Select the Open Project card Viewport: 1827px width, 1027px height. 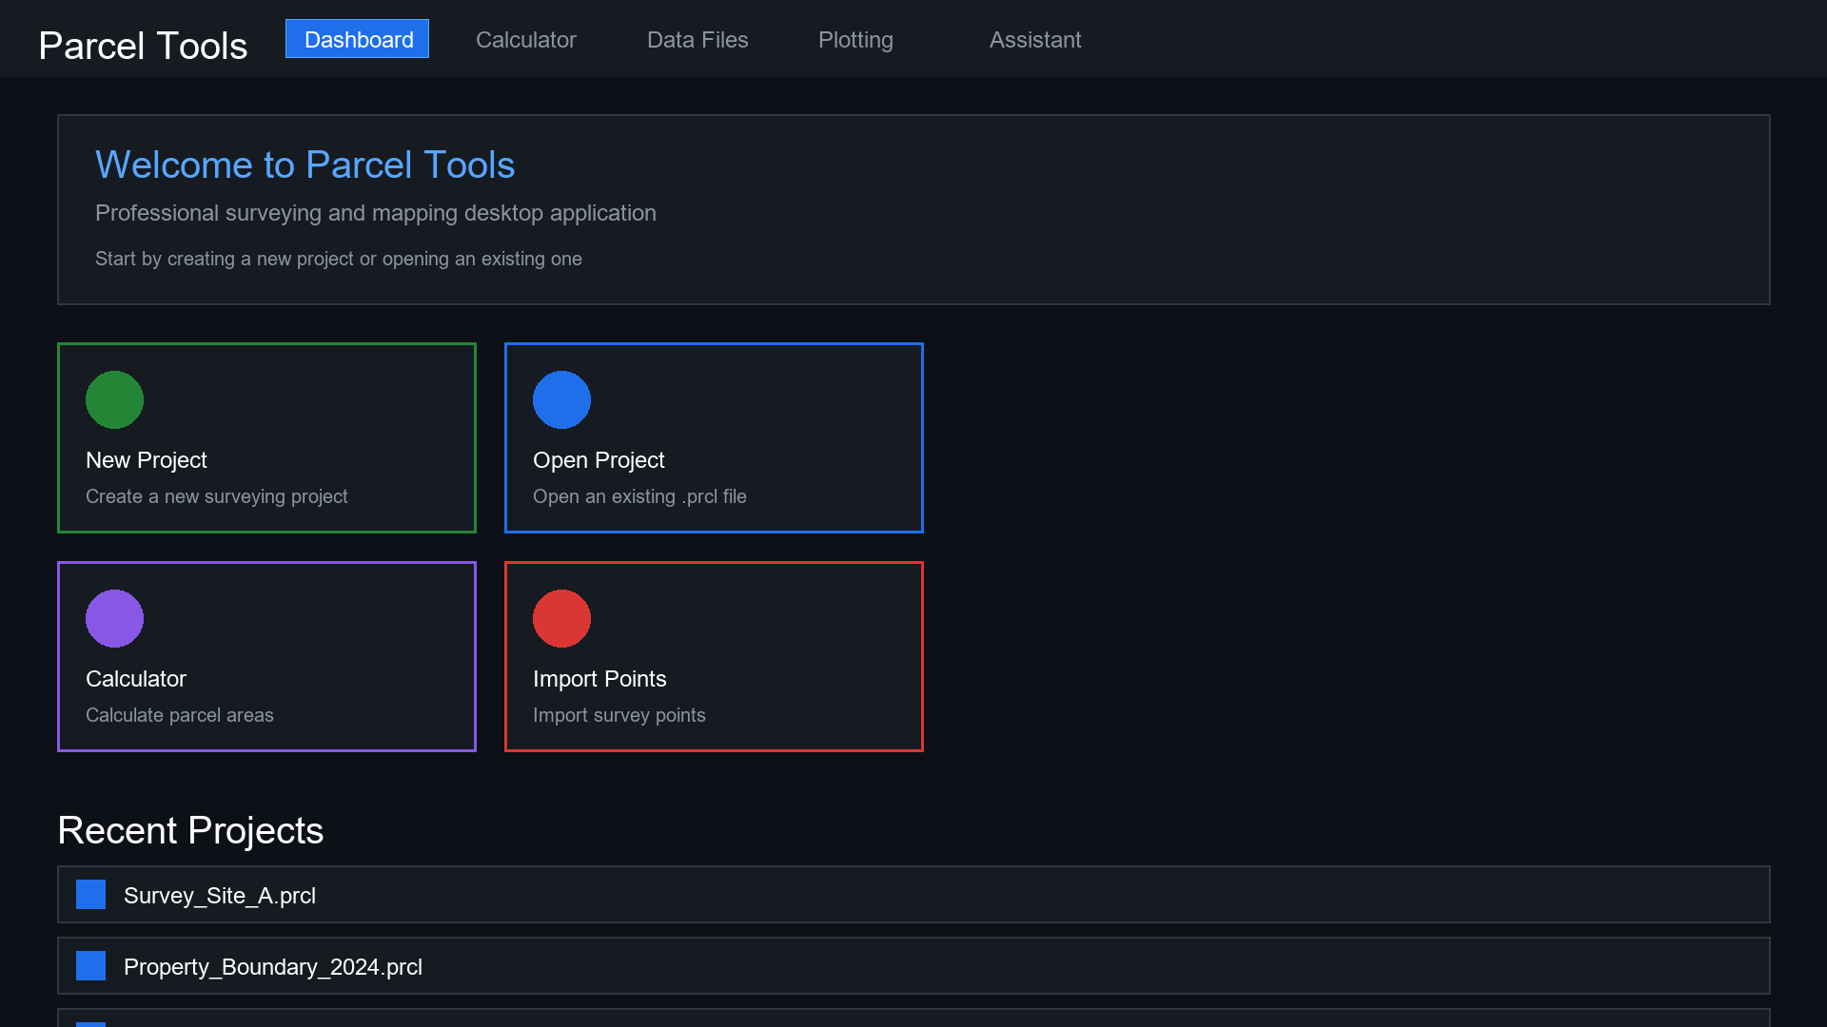pos(714,437)
